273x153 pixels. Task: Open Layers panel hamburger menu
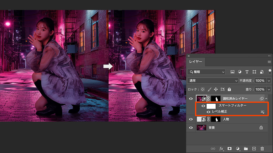click(x=269, y=62)
